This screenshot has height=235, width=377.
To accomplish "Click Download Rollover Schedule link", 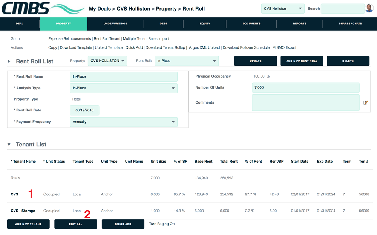I will [246, 47].
